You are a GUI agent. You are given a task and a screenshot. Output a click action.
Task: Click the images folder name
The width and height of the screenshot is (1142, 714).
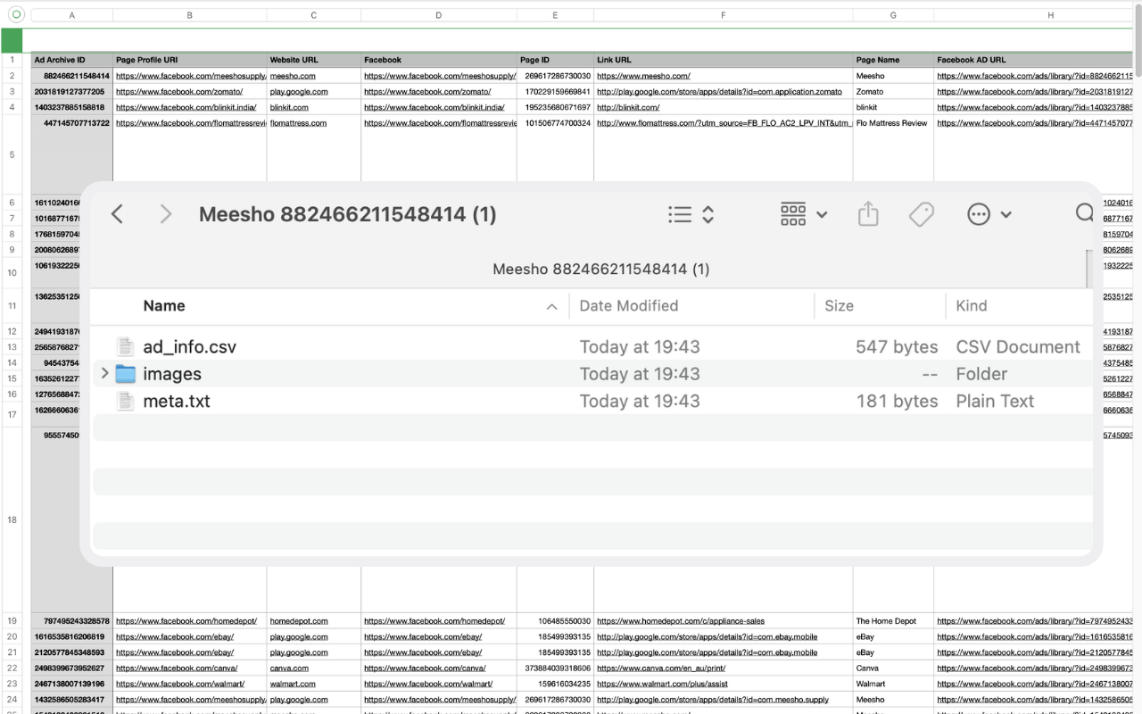tap(172, 374)
